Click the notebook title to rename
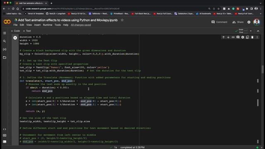Image resolution: width=265 pixels, height=149 pixels. 68,20
